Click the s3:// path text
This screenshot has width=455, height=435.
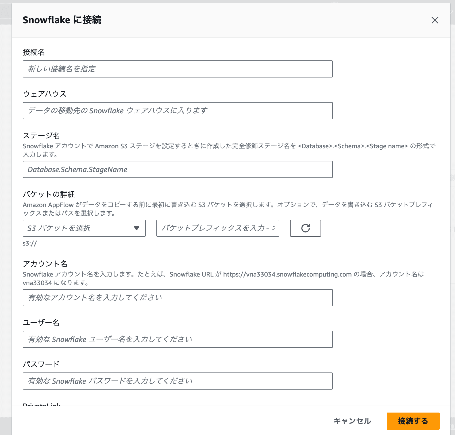pyautogui.click(x=30, y=243)
